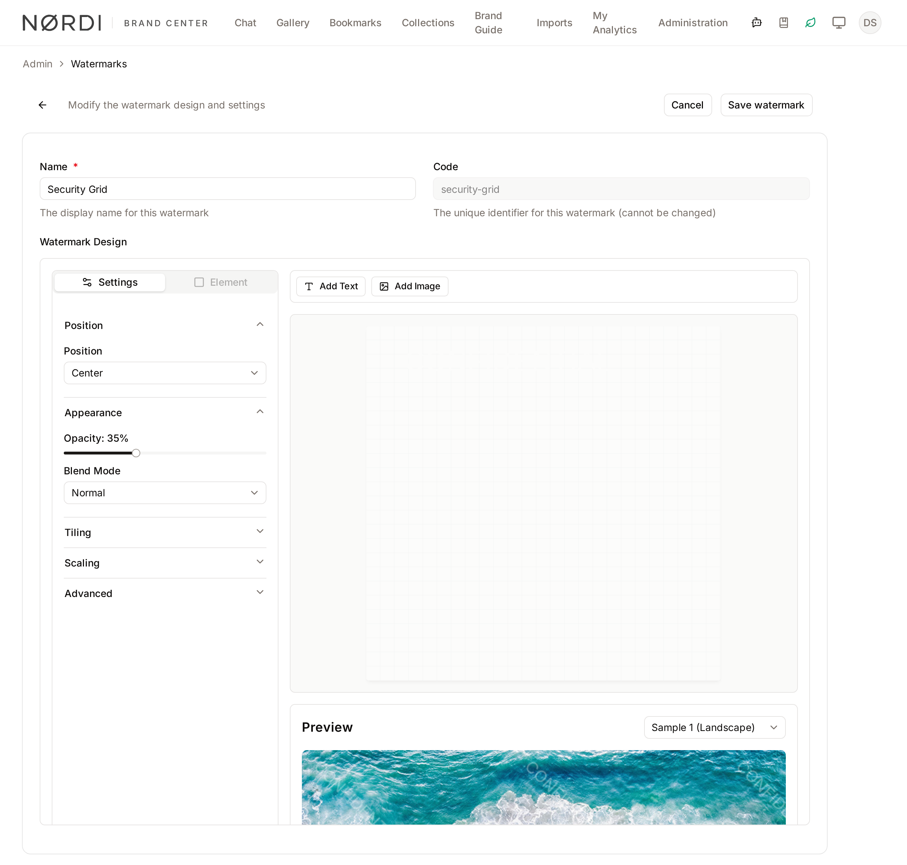
Task: Open the Gallery page
Action: tap(293, 23)
